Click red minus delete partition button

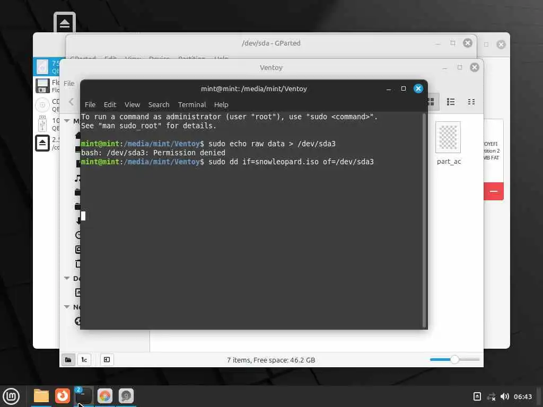coord(494,191)
